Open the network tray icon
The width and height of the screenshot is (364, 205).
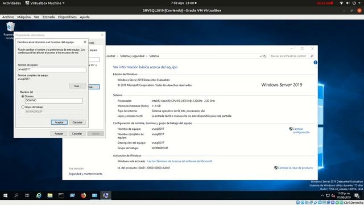pos(328,195)
